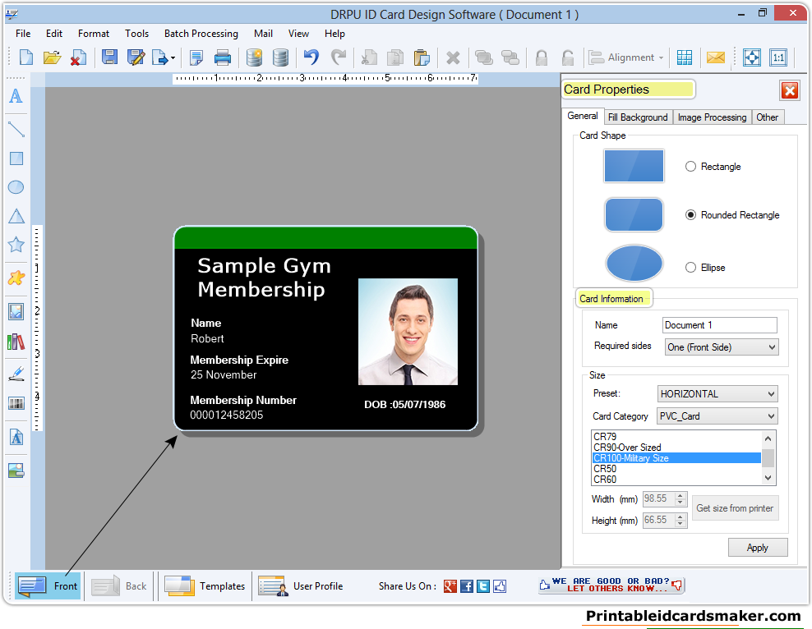
Task: Select CR50 in the size list
Action: (x=676, y=469)
